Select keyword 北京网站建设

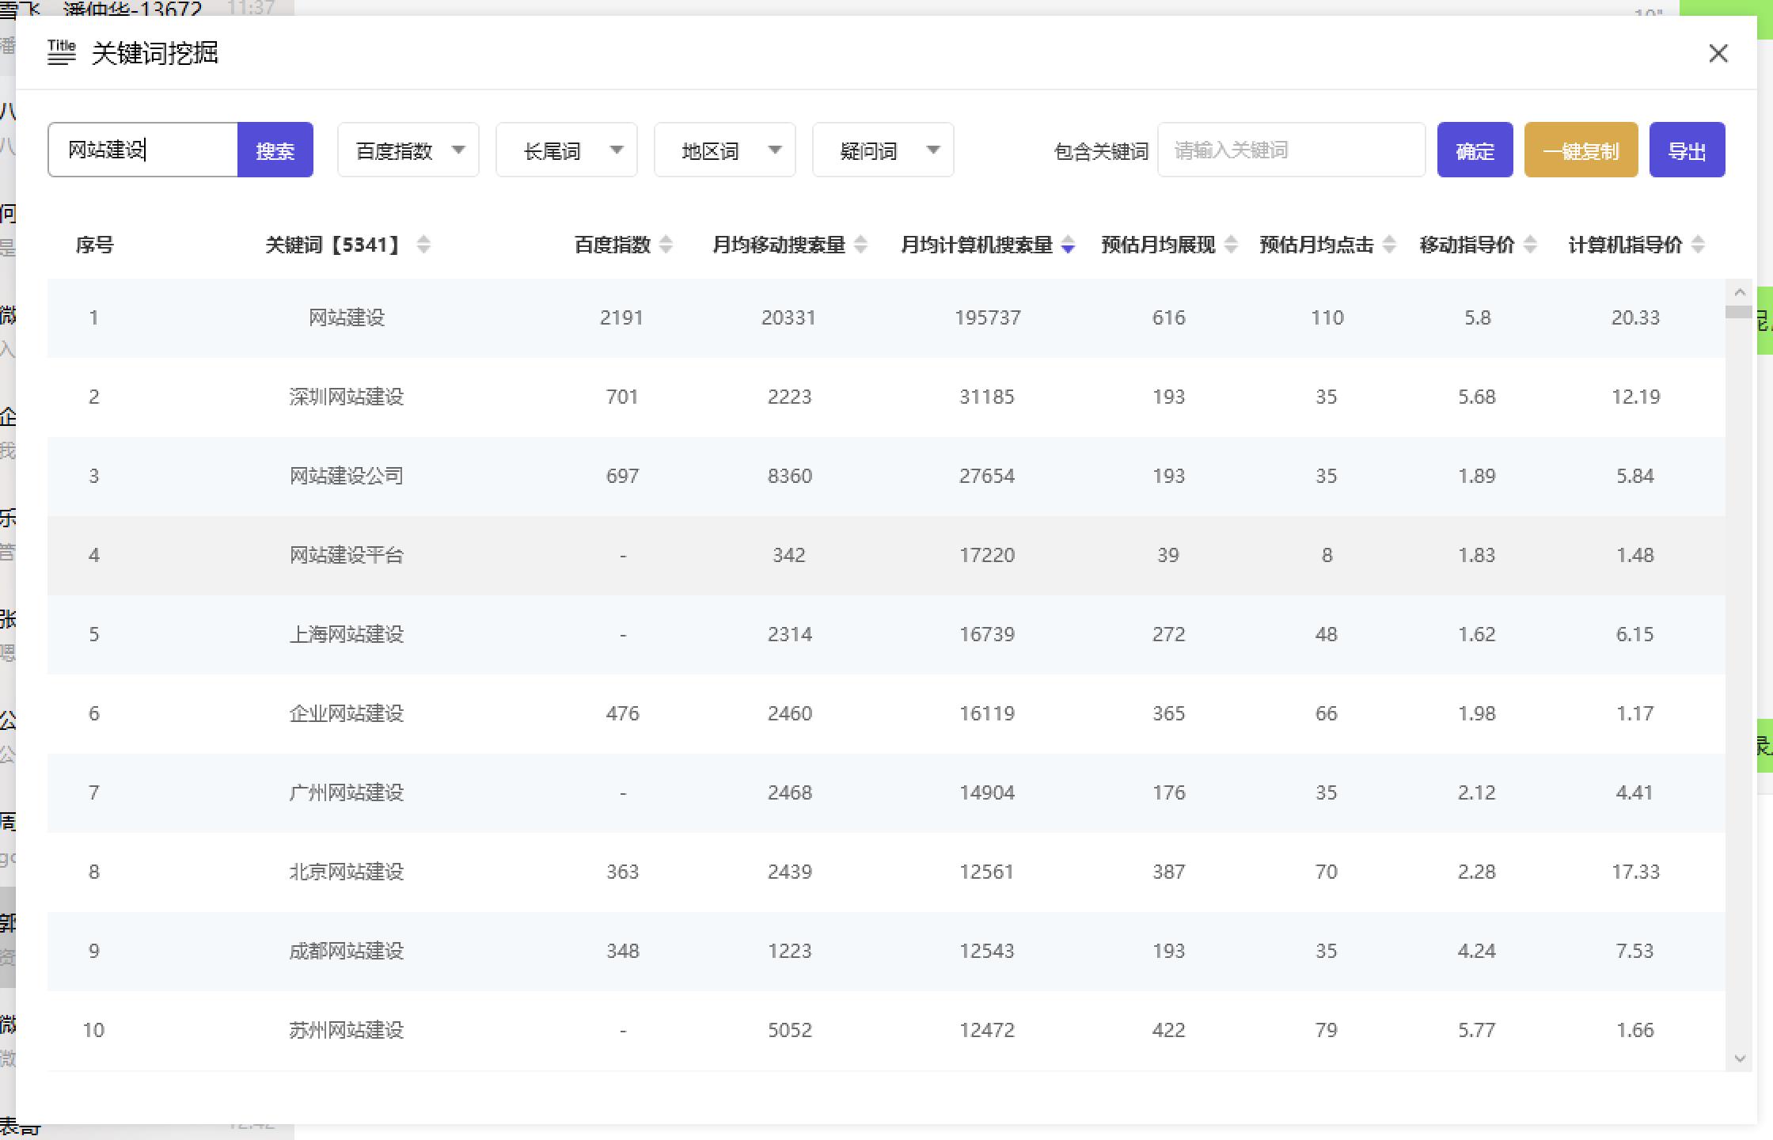pyautogui.click(x=347, y=872)
